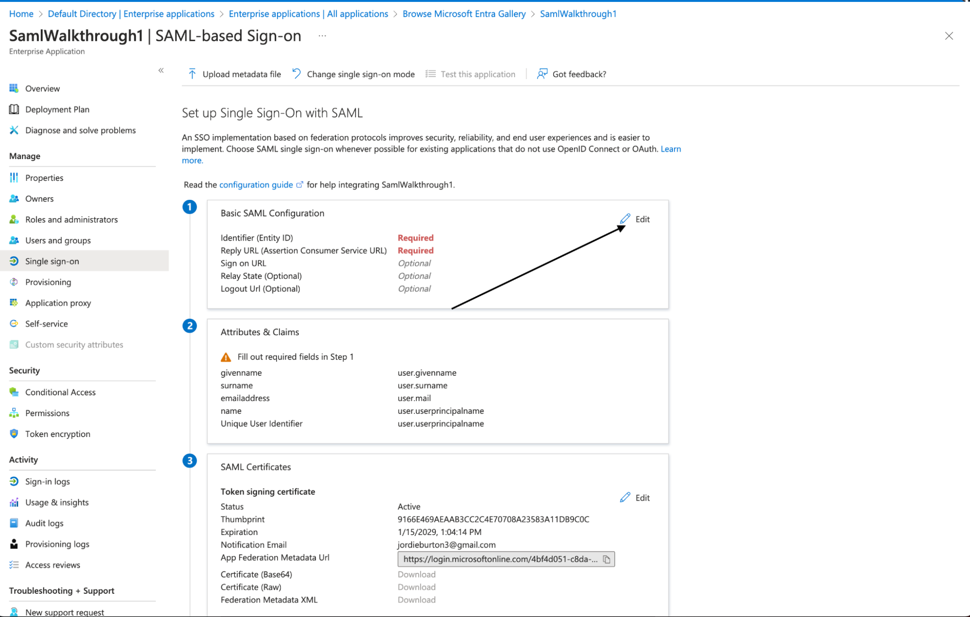Image resolution: width=970 pixels, height=617 pixels.
Task: Click Upload metadata file button
Action: [234, 74]
